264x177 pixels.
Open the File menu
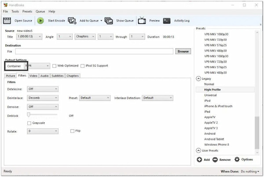pyautogui.click(x=5, y=11)
